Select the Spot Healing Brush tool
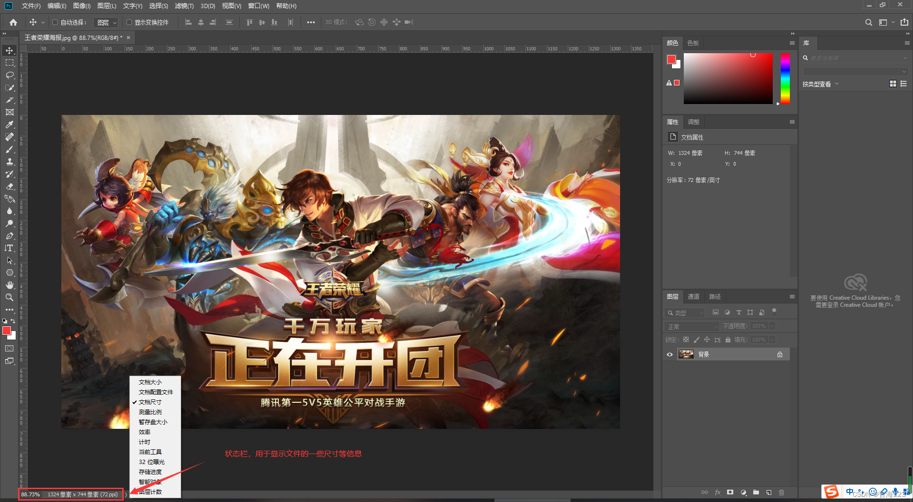The height and width of the screenshot is (502, 913). point(10,137)
